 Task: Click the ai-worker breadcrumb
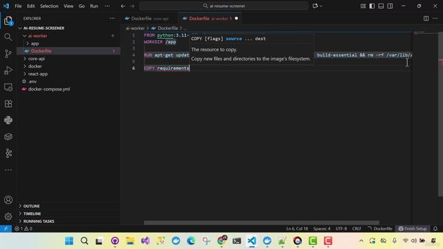pyautogui.click(x=135, y=28)
